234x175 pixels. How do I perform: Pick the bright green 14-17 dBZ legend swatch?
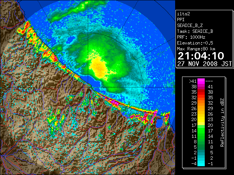click(201, 131)
